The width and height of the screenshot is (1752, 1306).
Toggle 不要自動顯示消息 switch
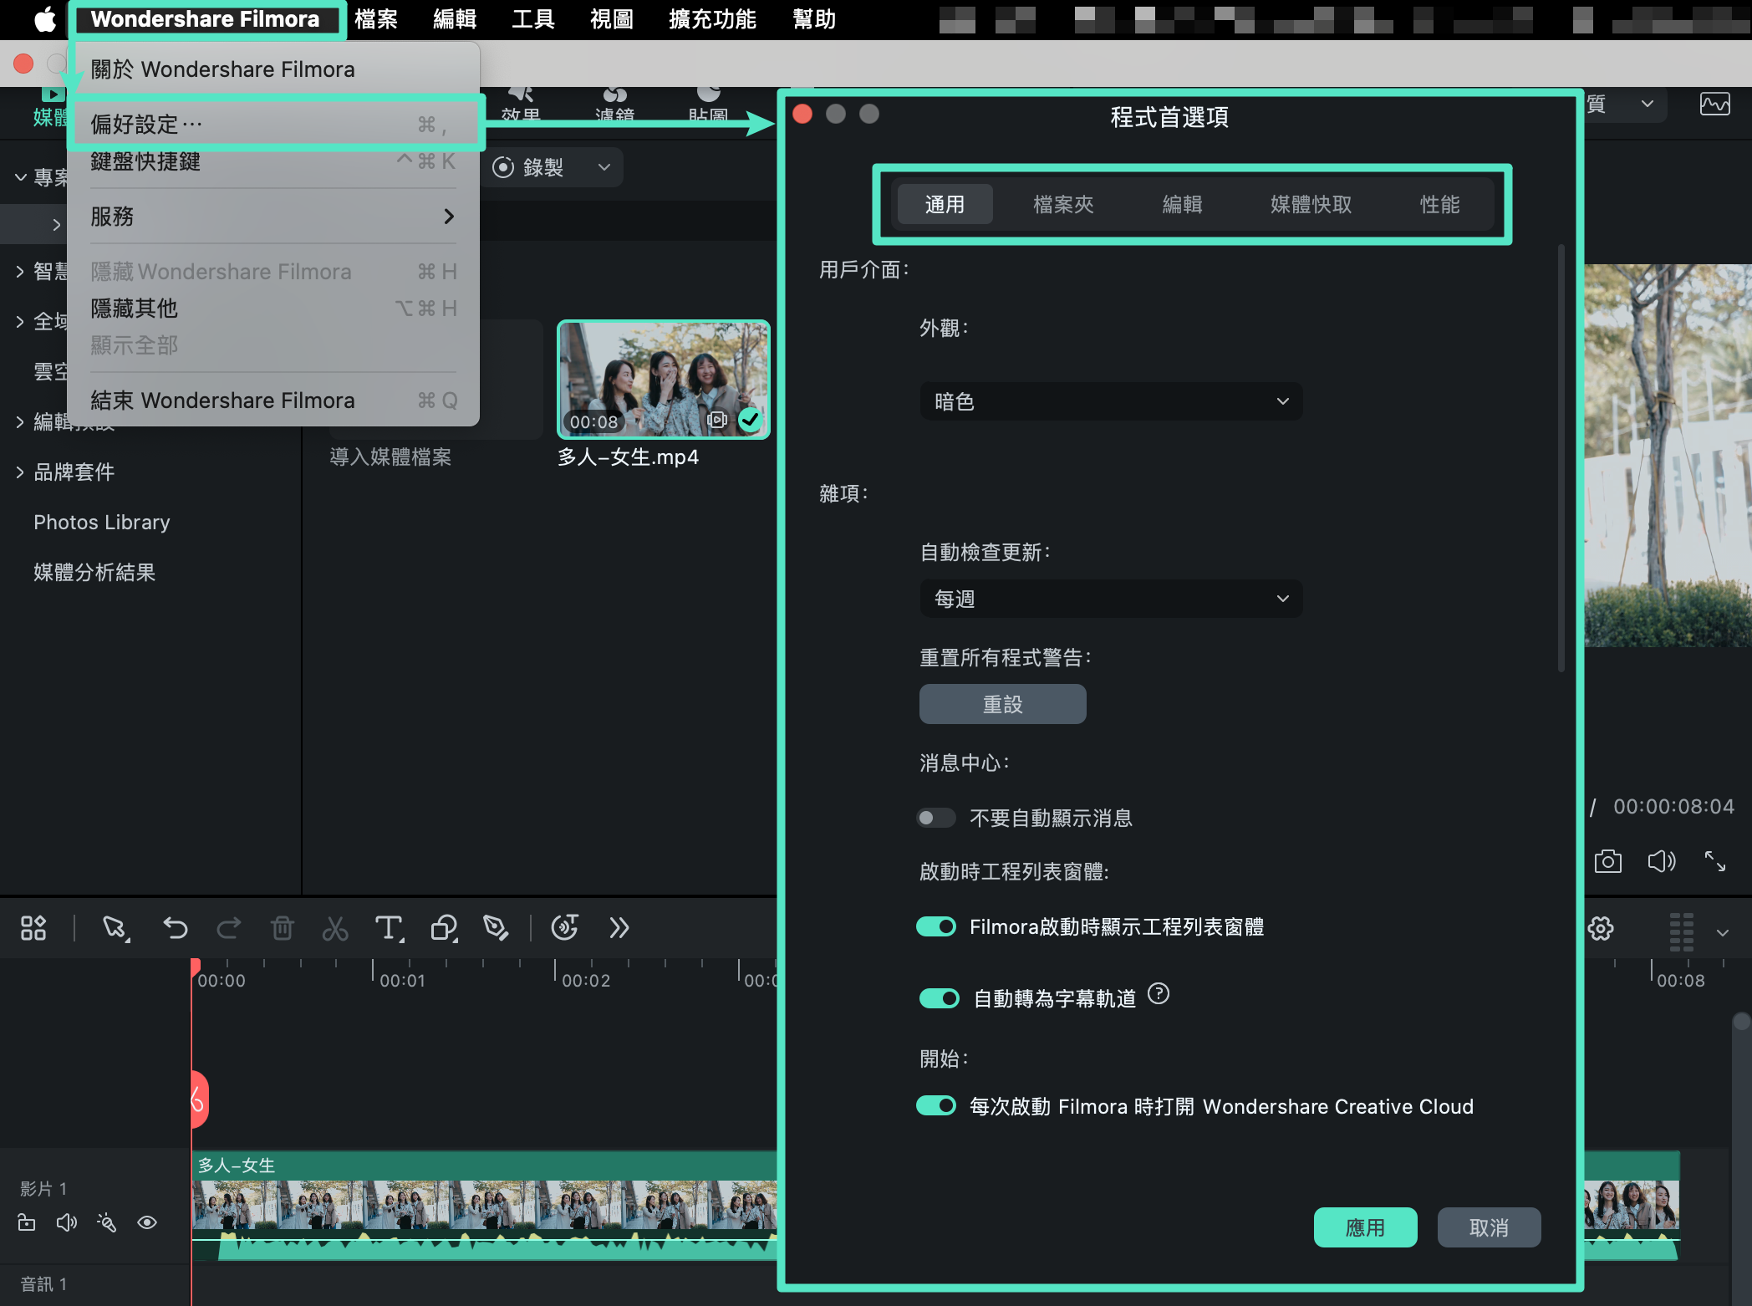[x=936, y=818]
